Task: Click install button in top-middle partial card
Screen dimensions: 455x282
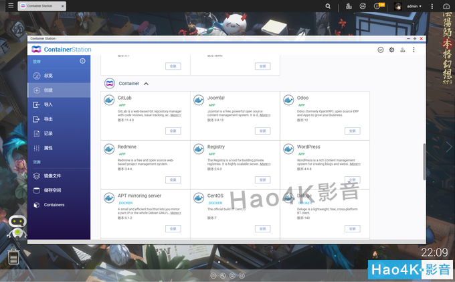Action: click(x=262, y=66)
